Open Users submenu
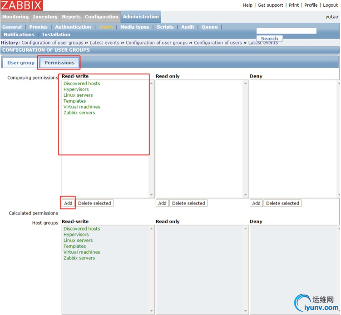This screenshot has height=315, width=341. click(106, 27)
